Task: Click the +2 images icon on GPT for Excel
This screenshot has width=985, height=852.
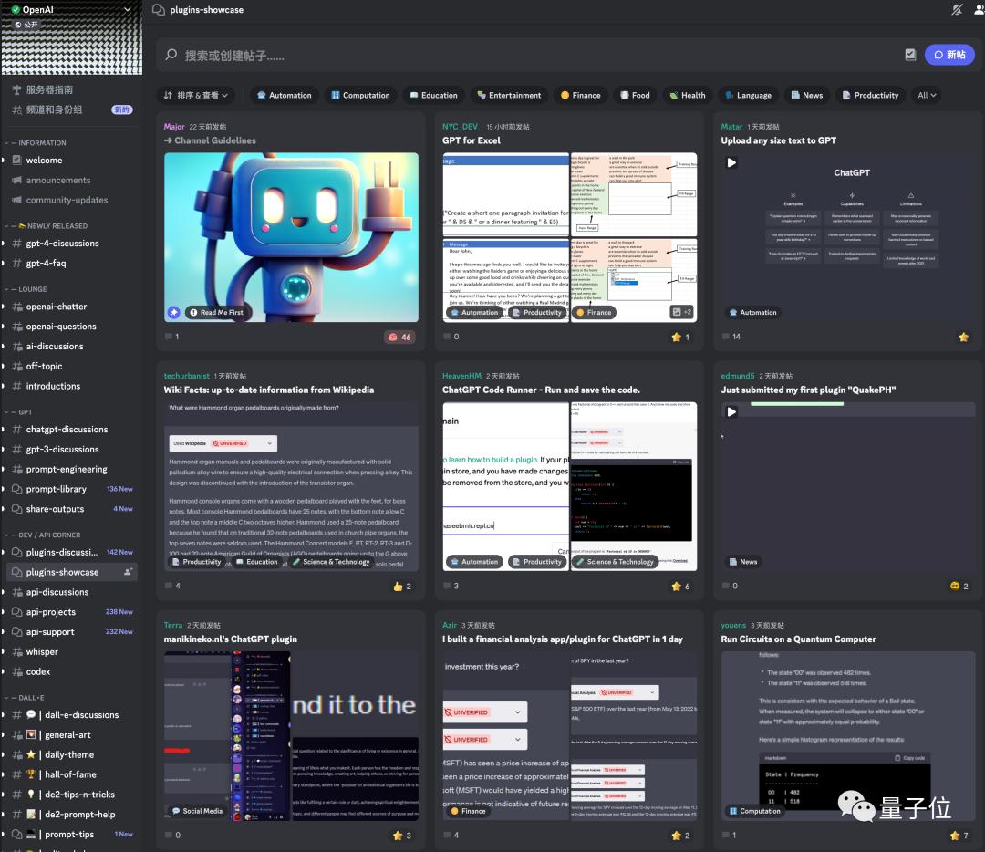Action: tap(681, 312)
